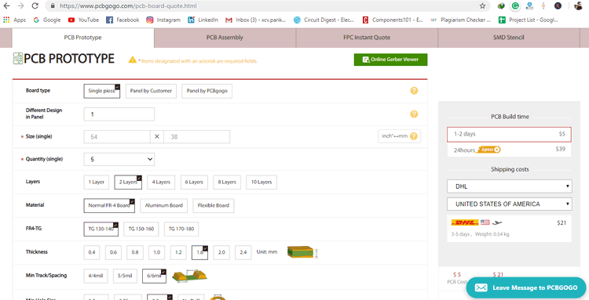Expand the DHL shipping method dropdown
This screenshot has height=300, width=589.
click(x=510, y=186)
